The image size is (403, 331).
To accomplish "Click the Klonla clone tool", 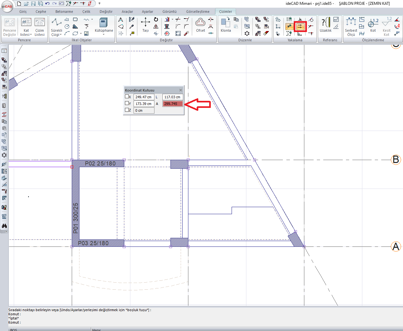I will pos(226,25).
